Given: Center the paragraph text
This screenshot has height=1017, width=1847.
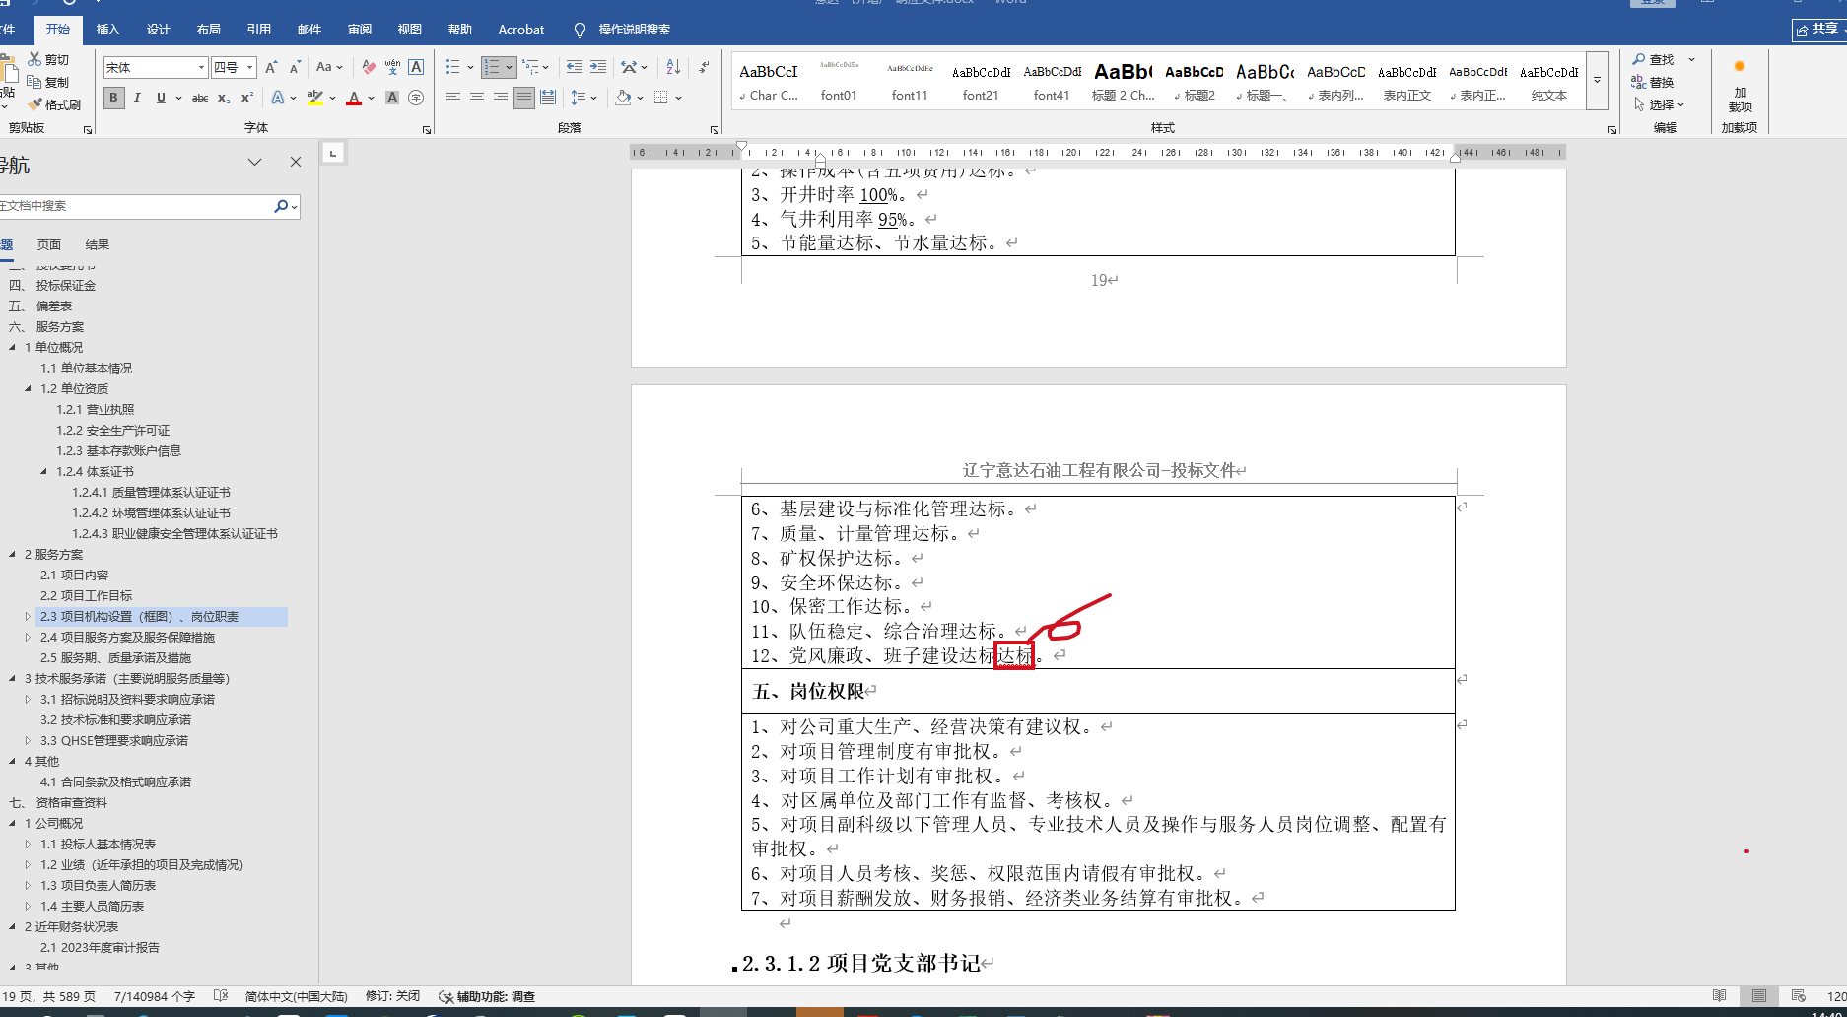Looking at the screenshot, I should point(477,98).
